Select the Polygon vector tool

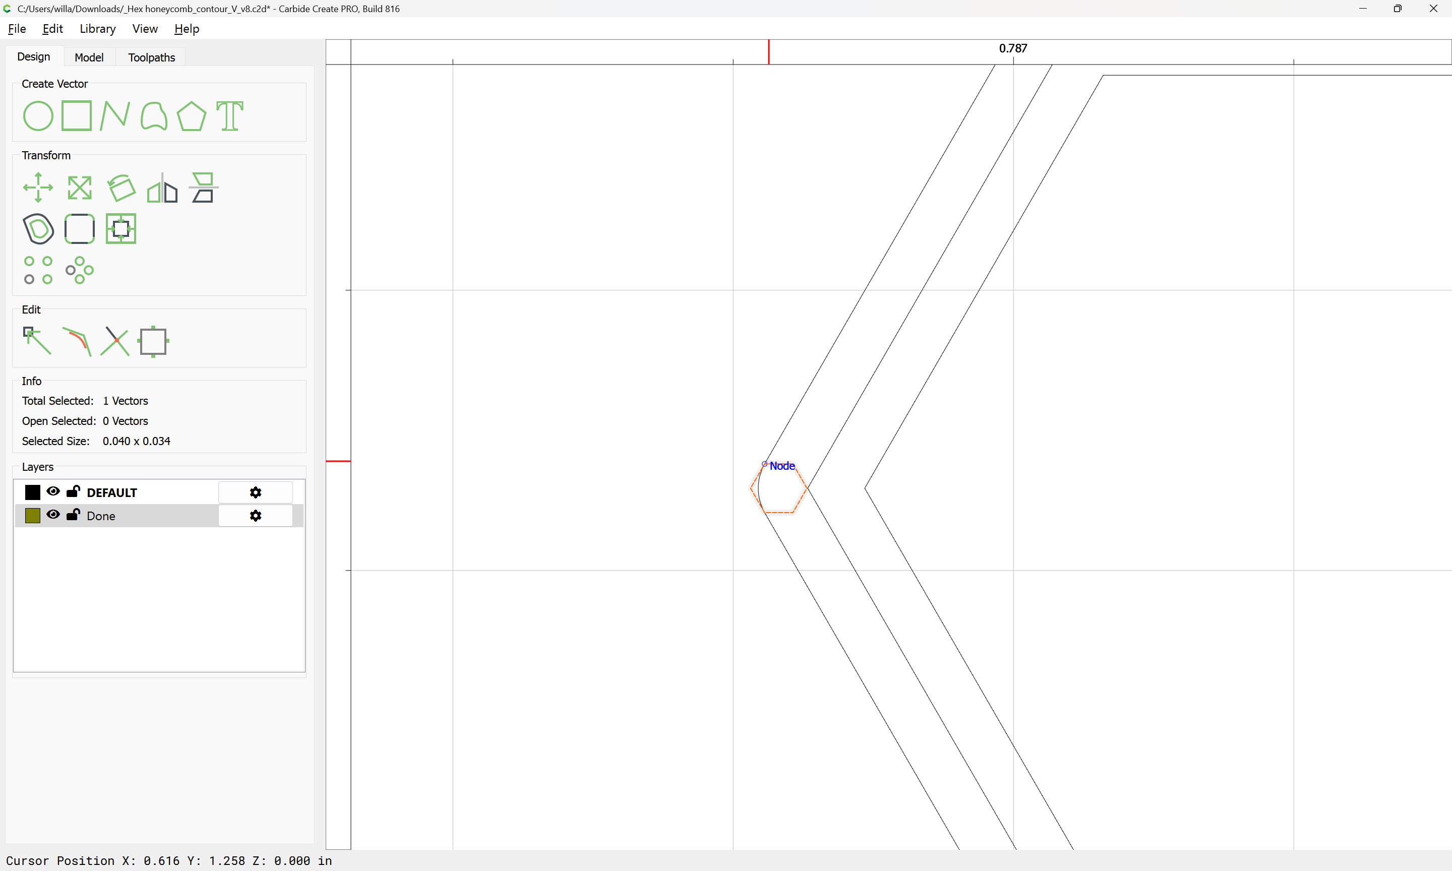point(191,115)
